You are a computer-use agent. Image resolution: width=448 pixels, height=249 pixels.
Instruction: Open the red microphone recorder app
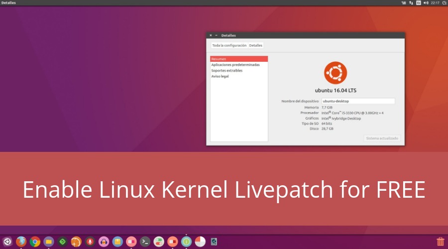(x=90, y=242)
